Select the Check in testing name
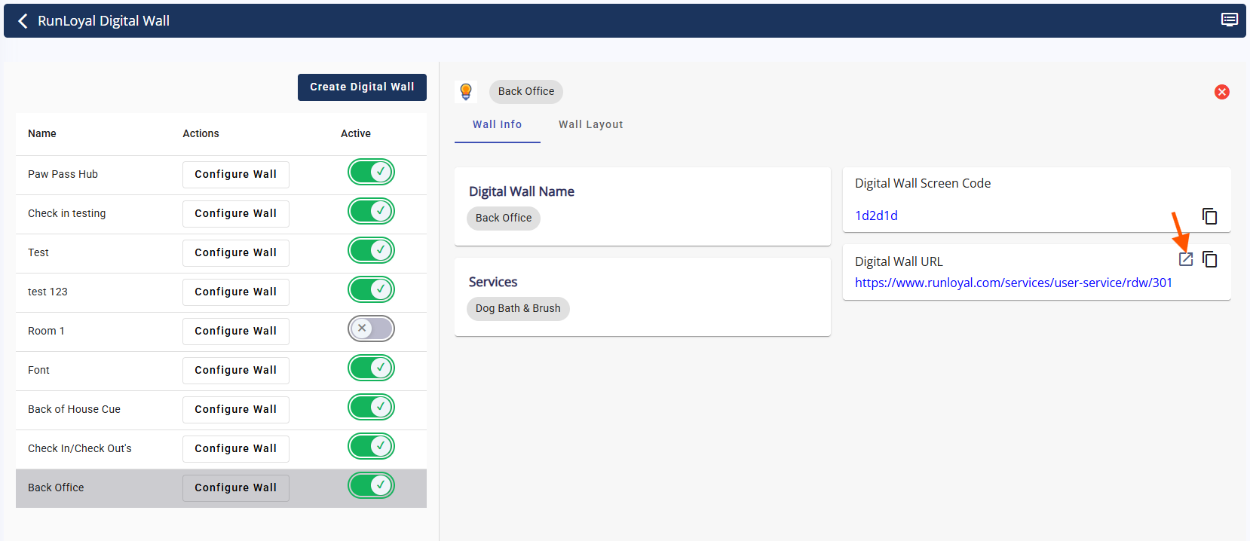 tap(66, 213)
